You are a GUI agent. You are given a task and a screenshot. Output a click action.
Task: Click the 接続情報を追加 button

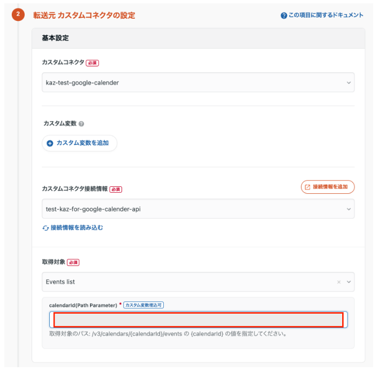point(328,187)
